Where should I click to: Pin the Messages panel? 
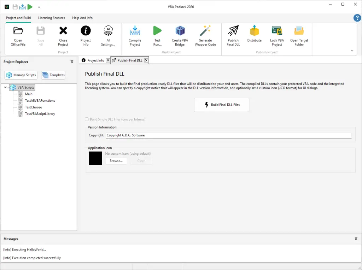pos(357,239)
